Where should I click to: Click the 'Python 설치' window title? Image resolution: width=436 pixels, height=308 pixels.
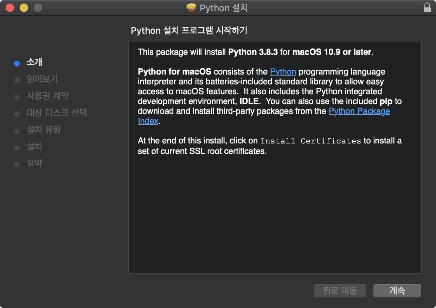click(x=224, y=8)
